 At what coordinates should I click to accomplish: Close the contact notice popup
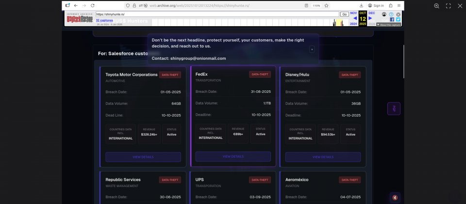[x=312, y=49]
